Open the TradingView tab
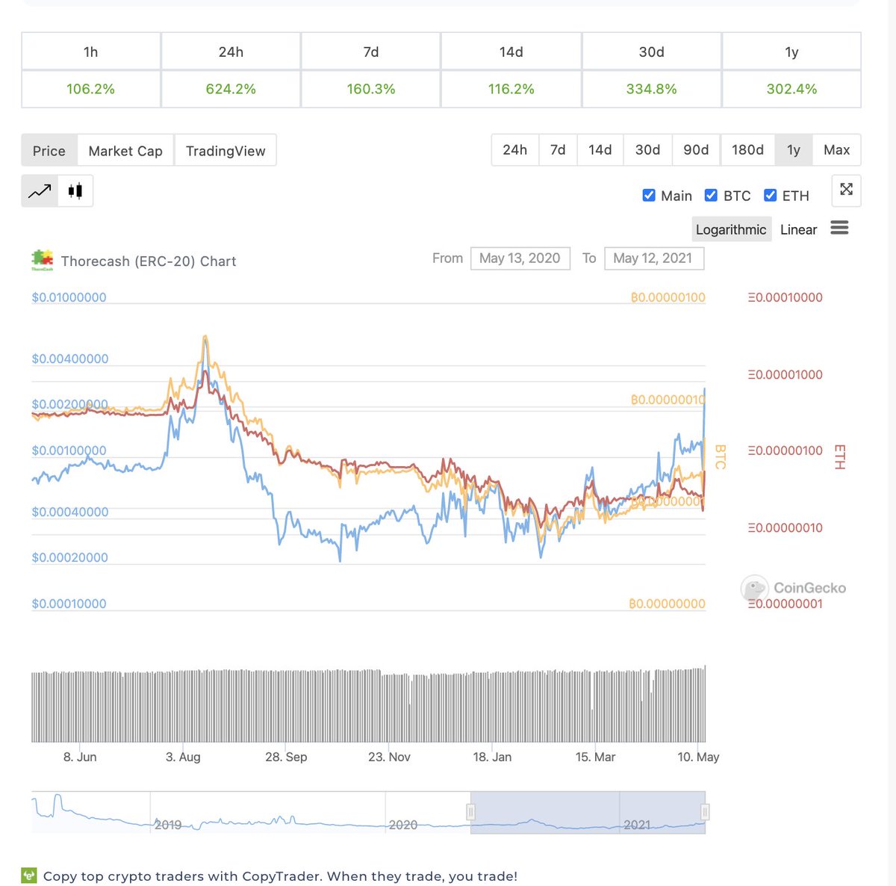The height and width of the screenshot is (886, 896). tap(225, 150)
